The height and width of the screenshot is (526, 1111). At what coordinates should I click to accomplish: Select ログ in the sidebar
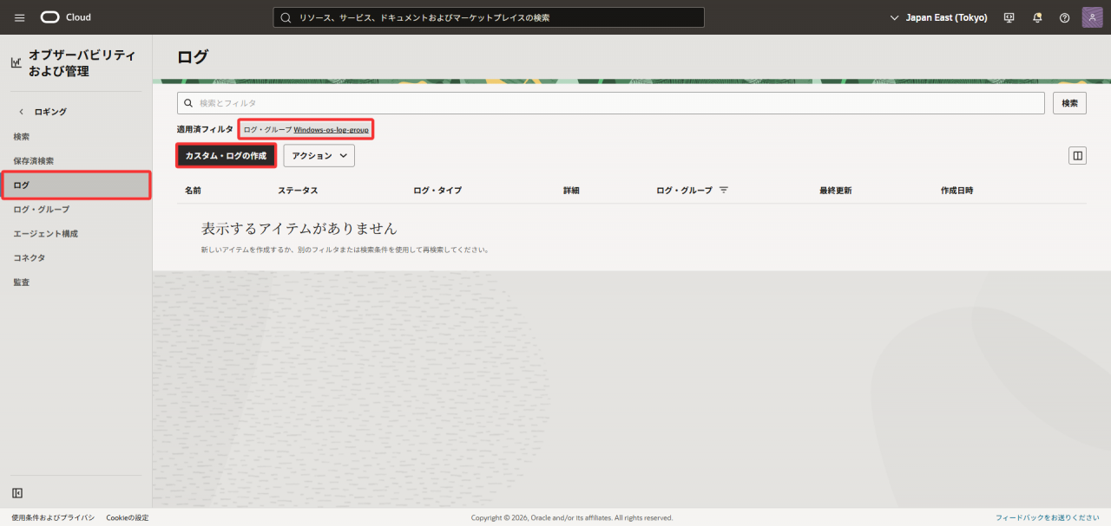tap(76, 185)
